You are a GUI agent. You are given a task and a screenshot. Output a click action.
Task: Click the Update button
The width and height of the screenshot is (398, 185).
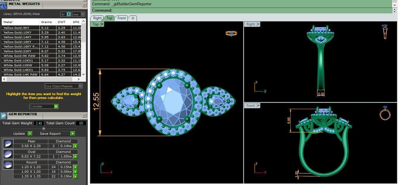(23, 133)
